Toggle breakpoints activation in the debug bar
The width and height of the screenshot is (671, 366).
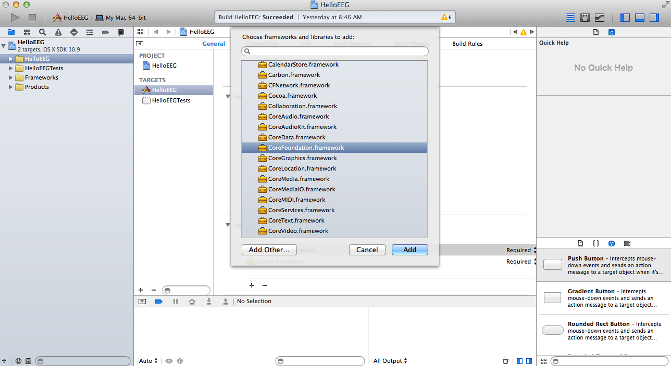tap(159, 302)
